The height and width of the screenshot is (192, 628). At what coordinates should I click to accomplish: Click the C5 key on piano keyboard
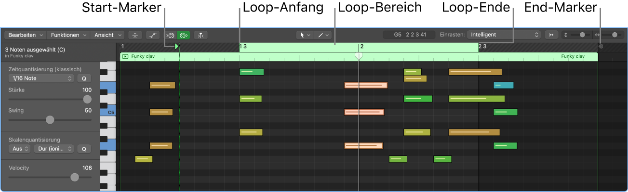coord(108,112)
